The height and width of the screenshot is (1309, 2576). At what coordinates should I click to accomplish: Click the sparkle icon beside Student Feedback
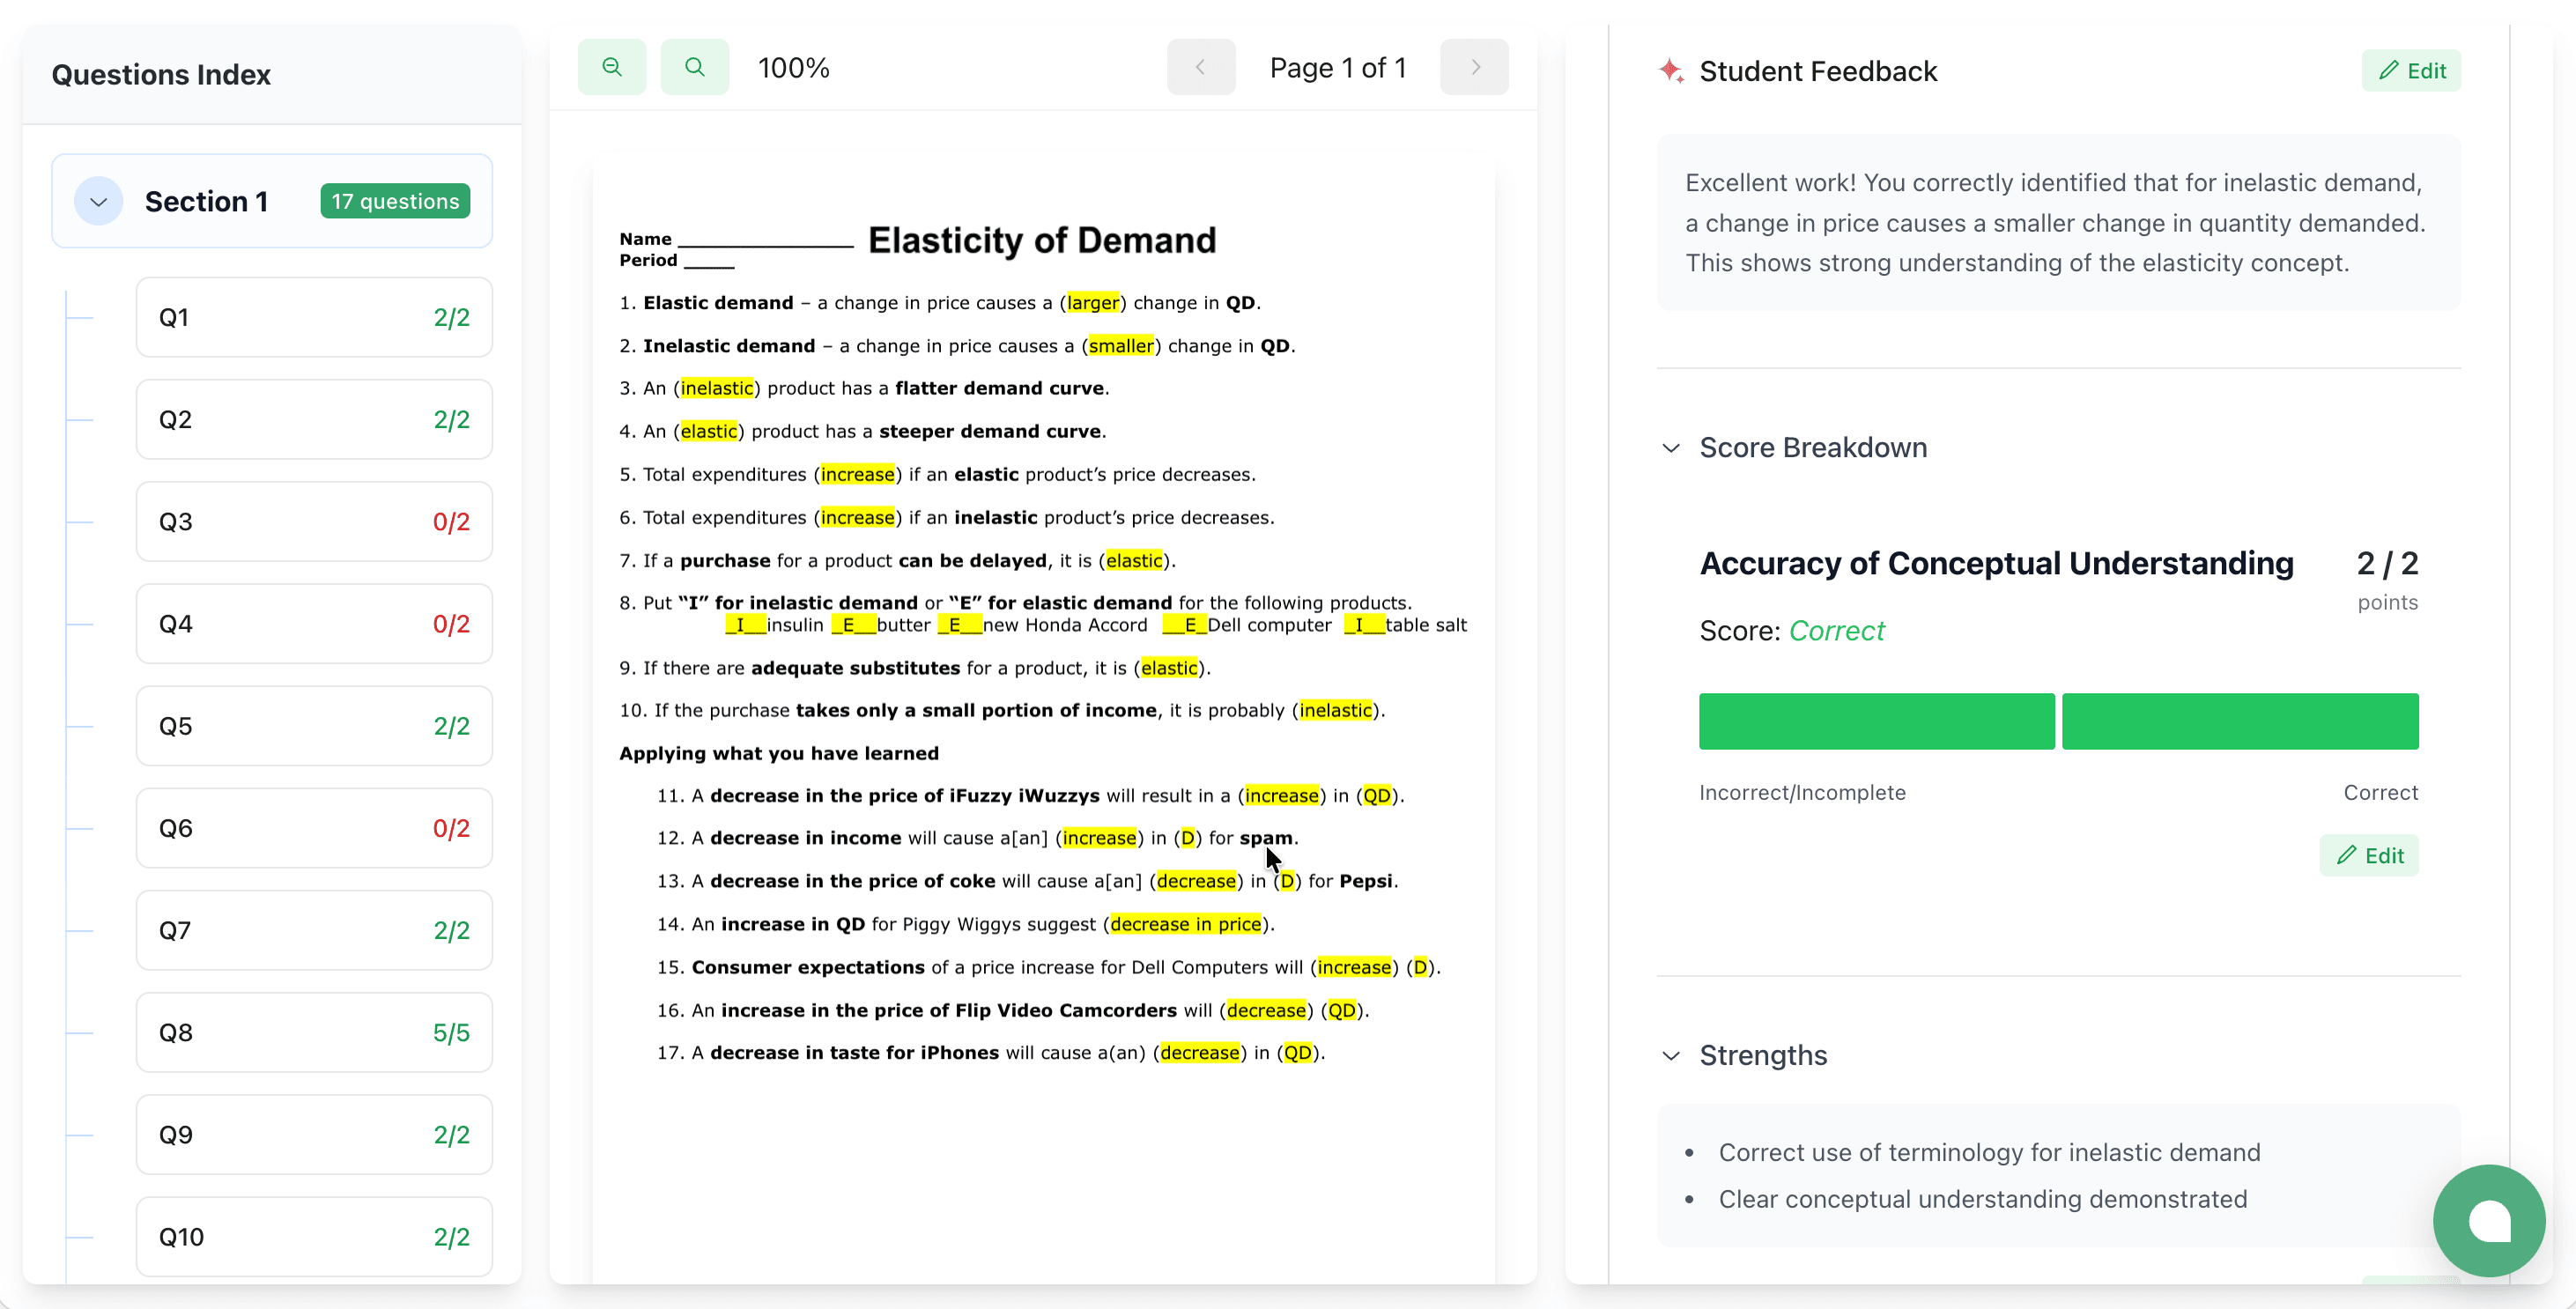1671,70
